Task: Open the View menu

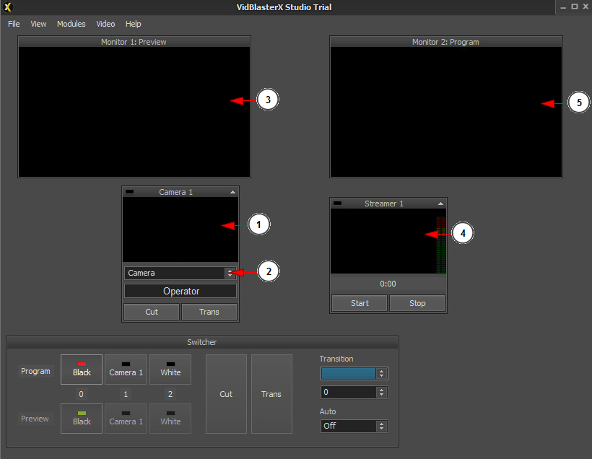Action: coord(38,24)
